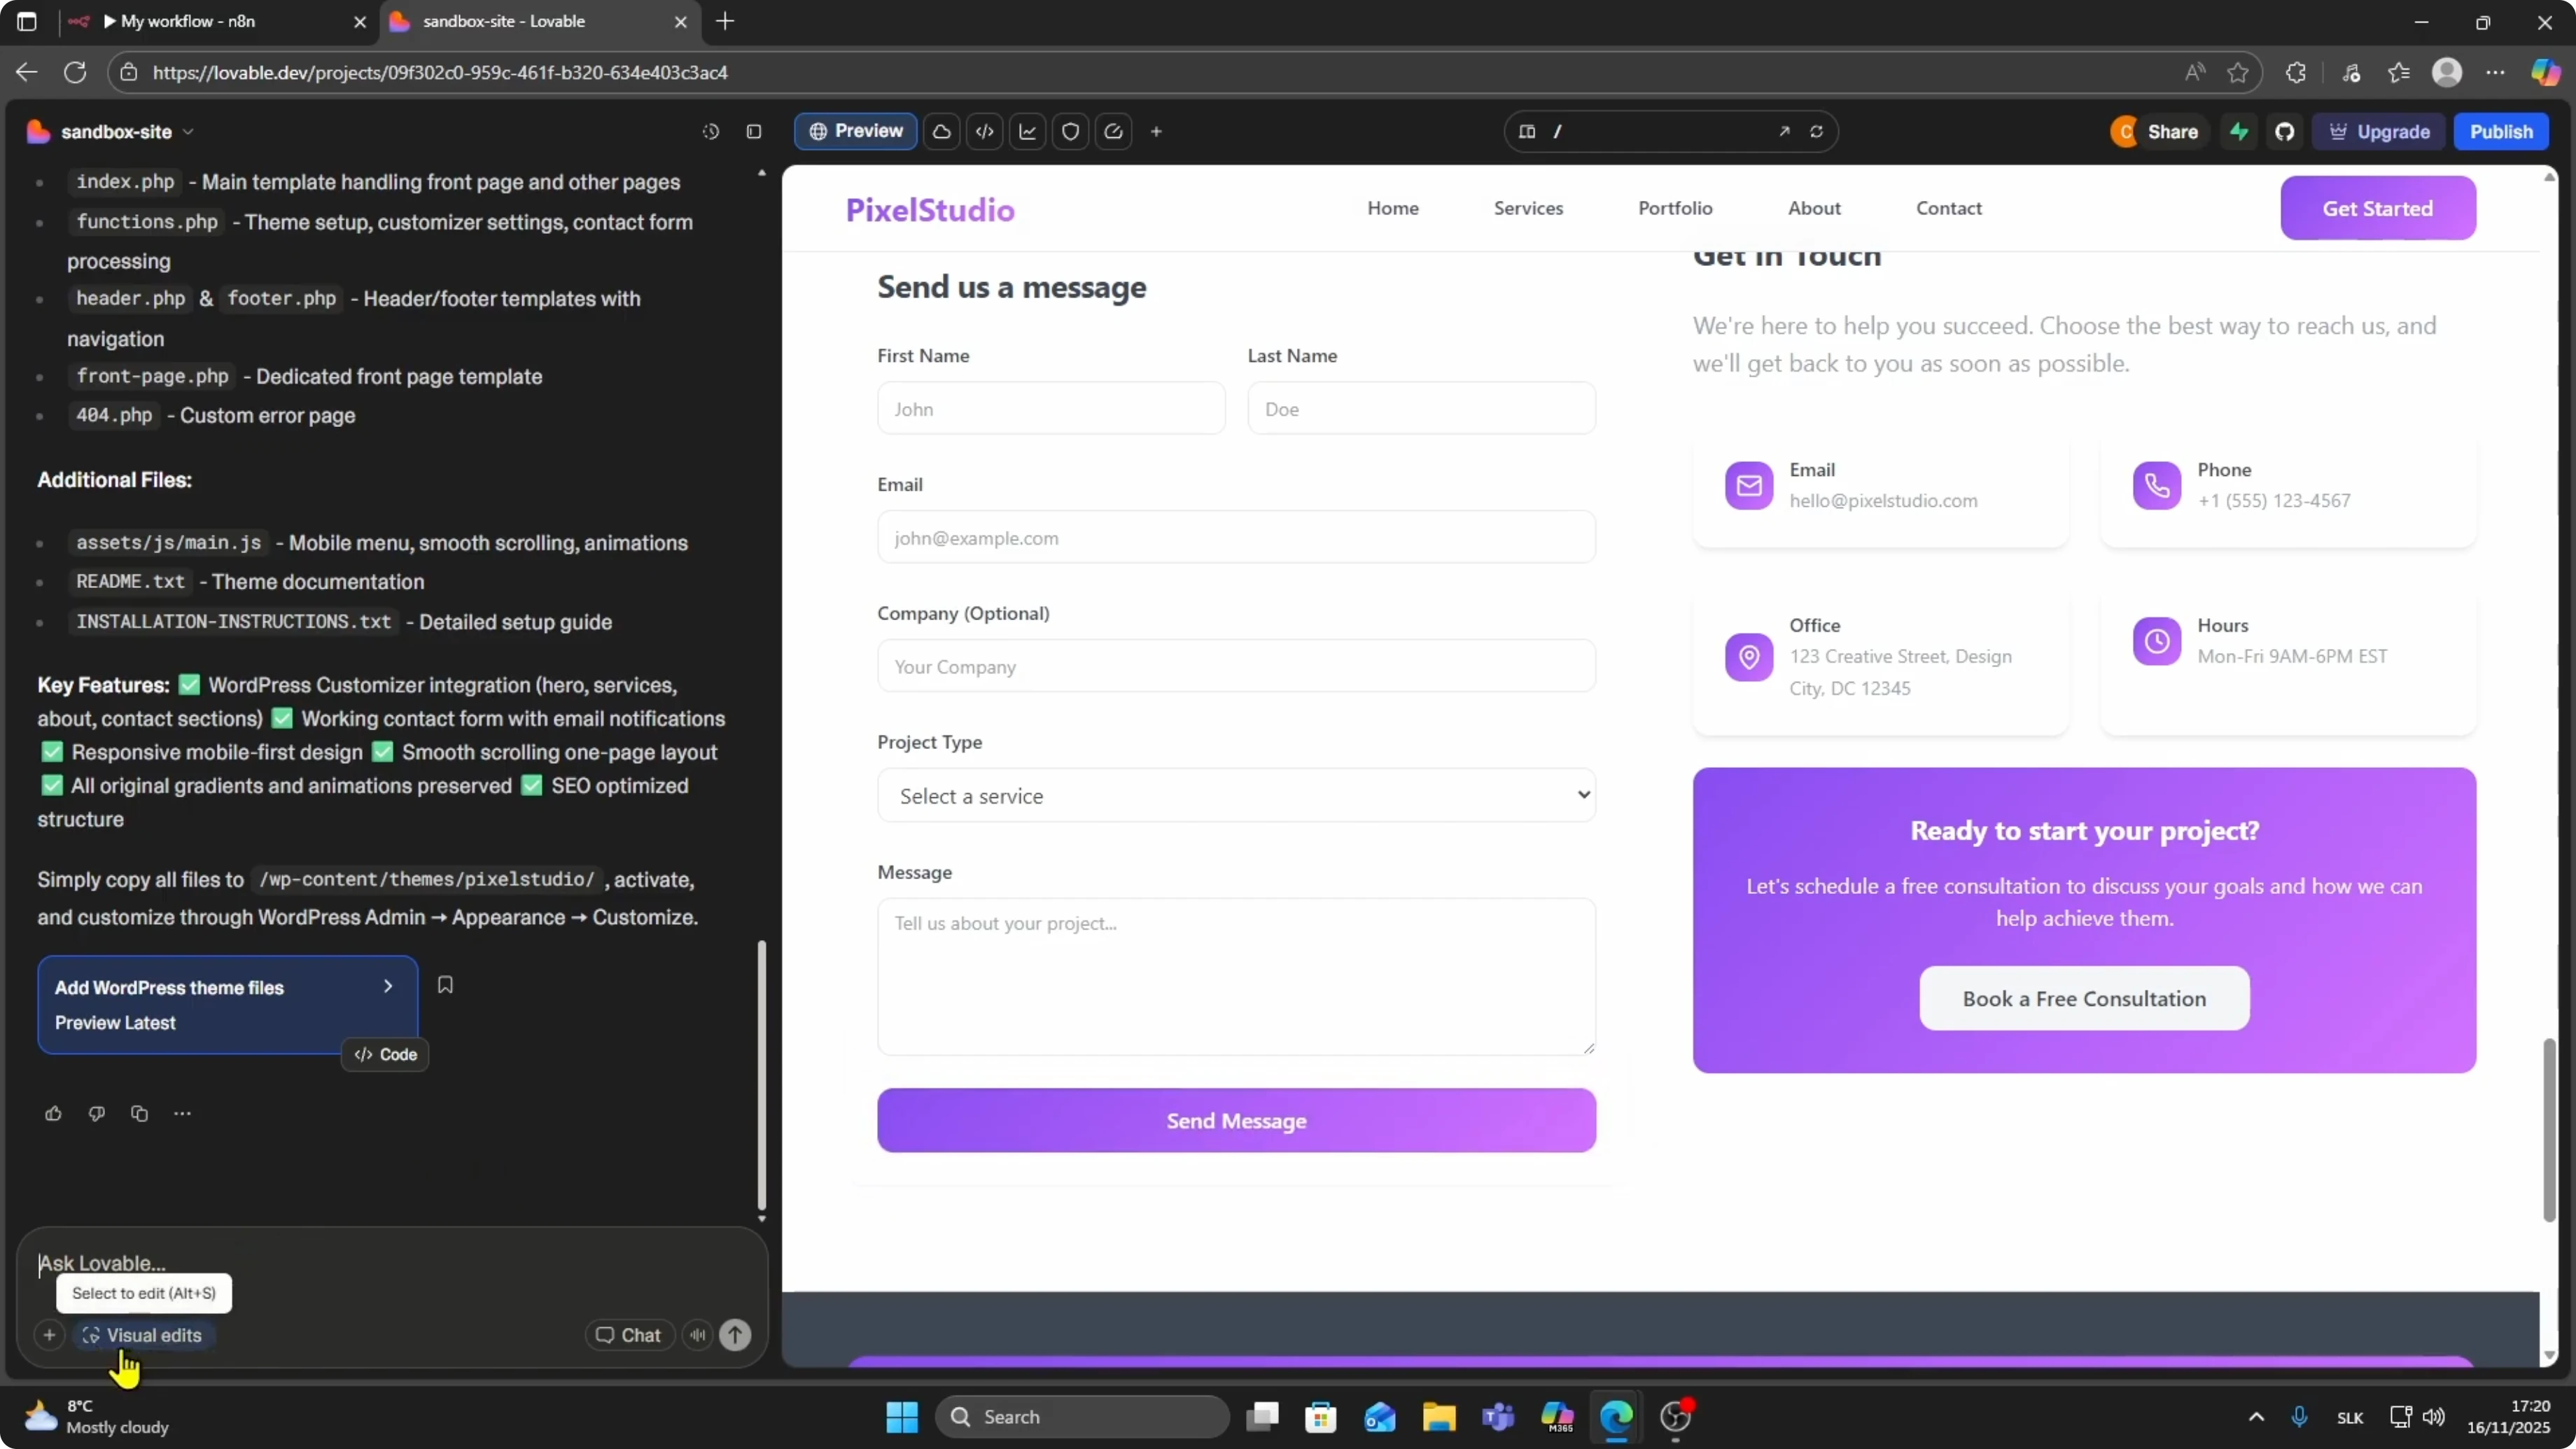Image resolution: width=2576 pixels, height=1449 pixels.
Task: Click the Publish button
Action: tap(2501, 132)
